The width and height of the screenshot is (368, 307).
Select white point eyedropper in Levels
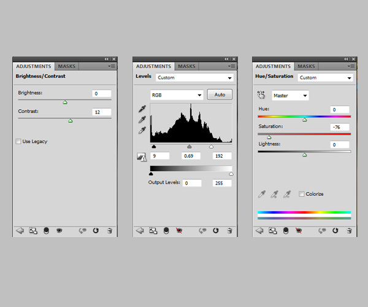click(142, 130)
